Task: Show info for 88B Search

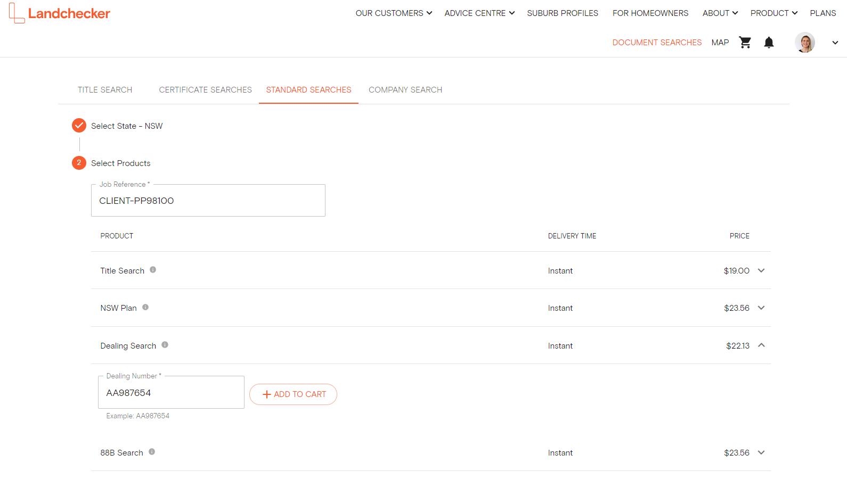Action: point(152,452)
